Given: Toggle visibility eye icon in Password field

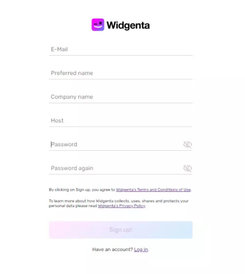Looking at the screenshot, I should point(188,144).
